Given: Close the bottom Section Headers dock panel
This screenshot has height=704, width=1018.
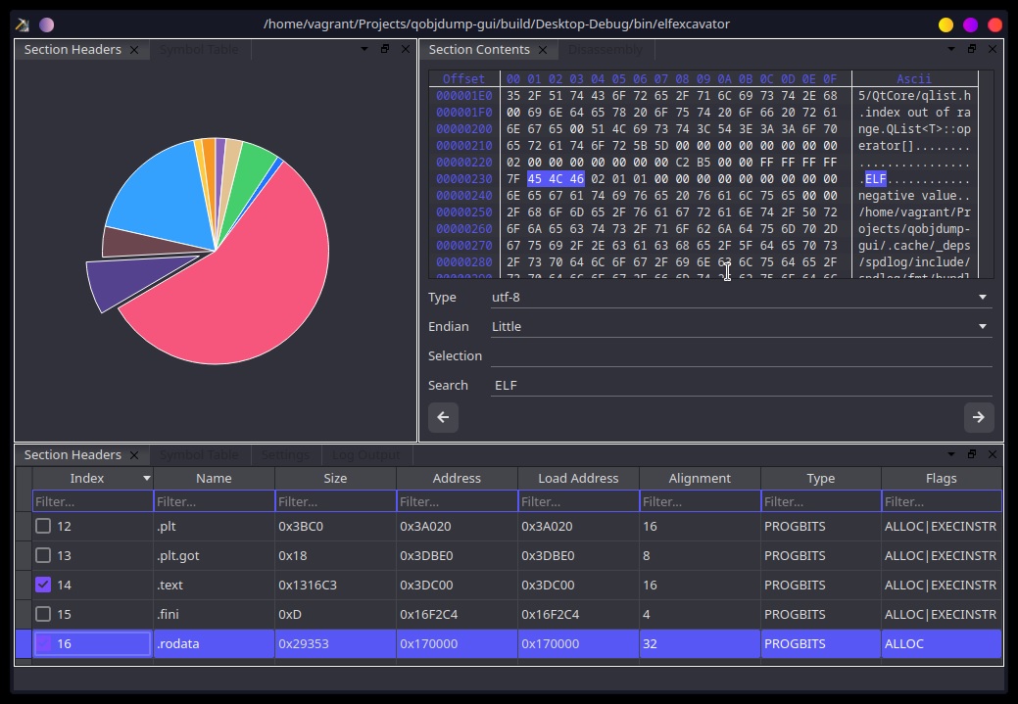Looking at the screenshot, I should [x=993, y=454].
